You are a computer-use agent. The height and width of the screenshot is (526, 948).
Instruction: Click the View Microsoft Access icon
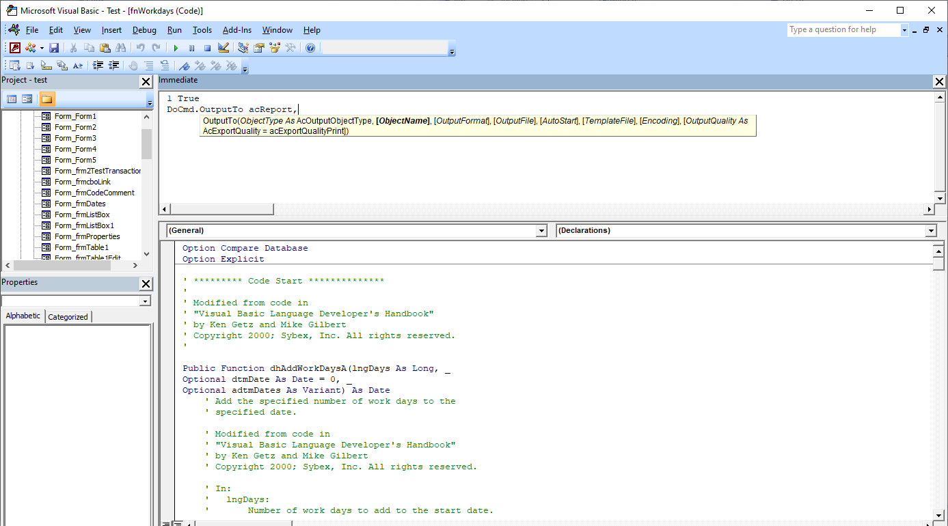click(14, 48)
